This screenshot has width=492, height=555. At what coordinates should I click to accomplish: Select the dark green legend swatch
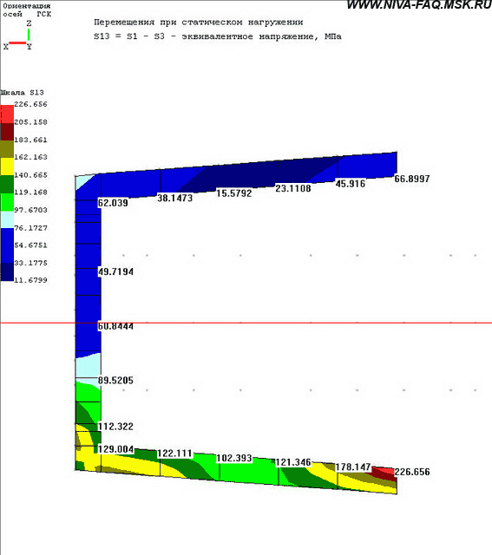(7, 185)
